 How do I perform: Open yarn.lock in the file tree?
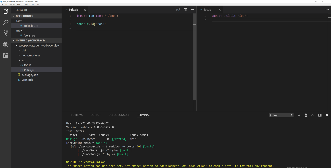point(36,80)
